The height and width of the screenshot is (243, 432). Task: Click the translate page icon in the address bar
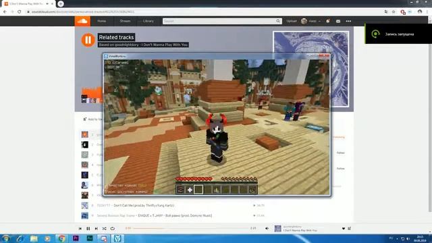click(x=386, y=12)
